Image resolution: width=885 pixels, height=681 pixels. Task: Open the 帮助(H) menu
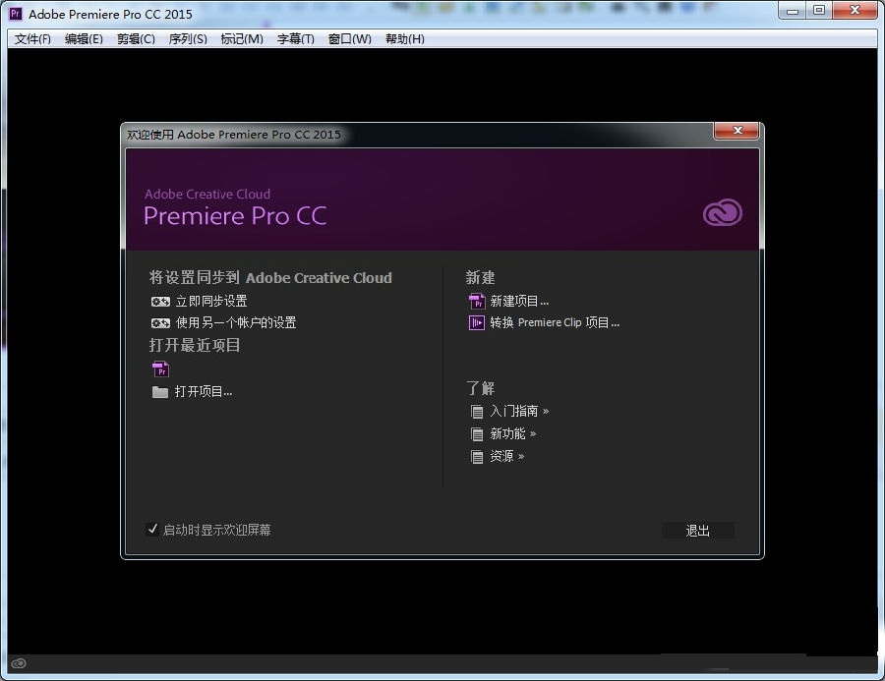405,39
